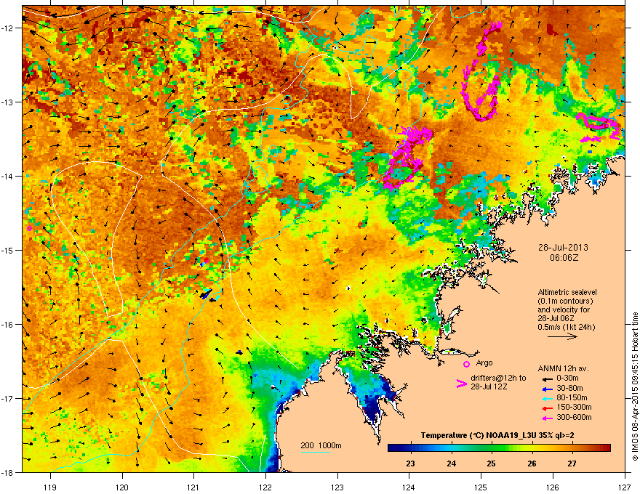
Task: Click the -12 latitude axis label
Action: coord(7,28)
